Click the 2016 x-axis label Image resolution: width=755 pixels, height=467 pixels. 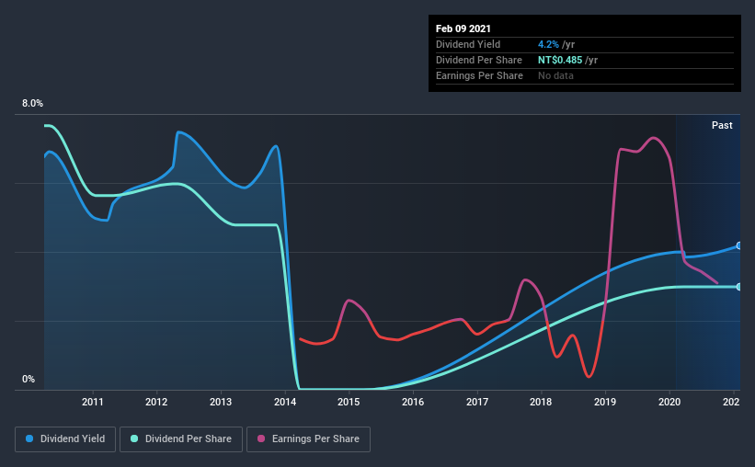[413, 402]
